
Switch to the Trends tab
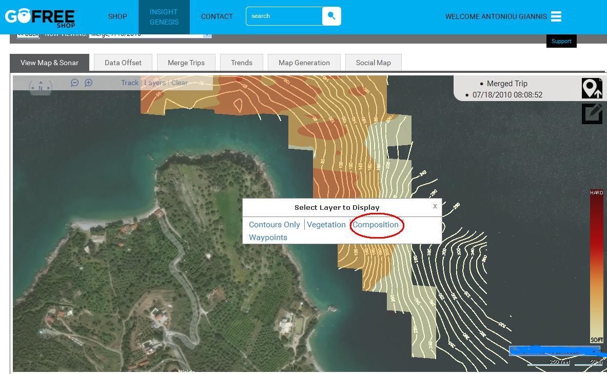[x=242, y=63]
